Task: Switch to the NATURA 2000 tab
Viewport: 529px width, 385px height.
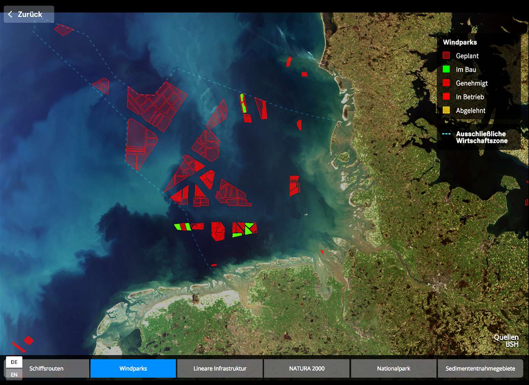Action: (306, 368)
